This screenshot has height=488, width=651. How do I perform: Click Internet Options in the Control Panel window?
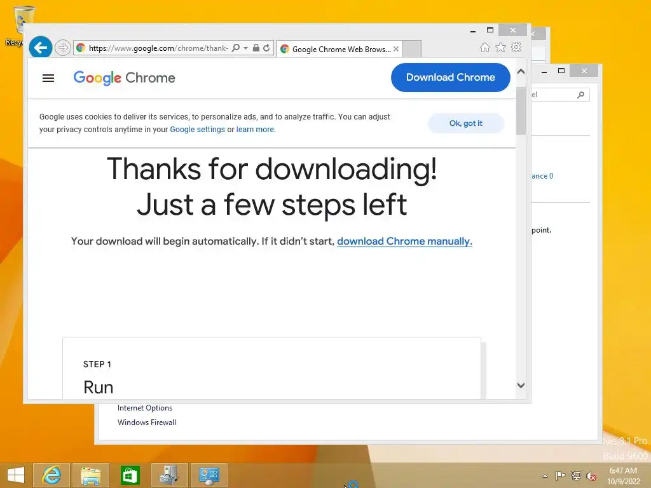point(145,408)
